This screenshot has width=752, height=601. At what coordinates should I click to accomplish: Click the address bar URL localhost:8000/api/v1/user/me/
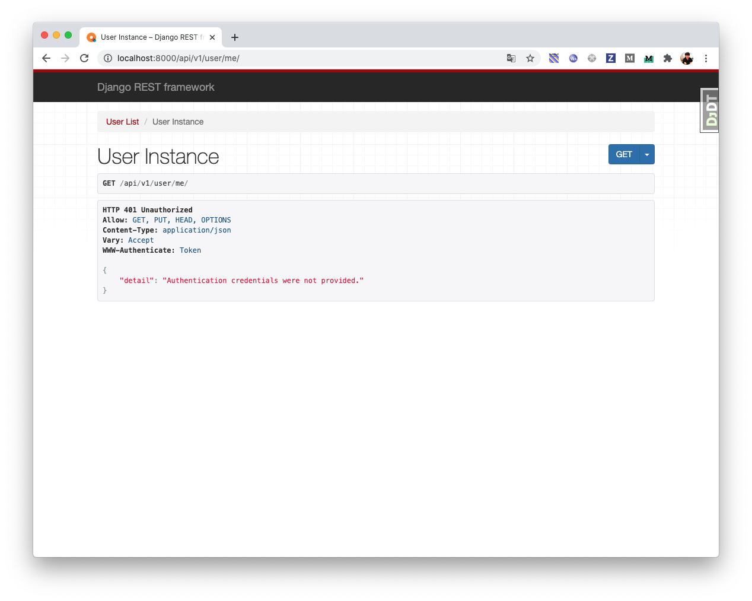click(x=179, y=58)
